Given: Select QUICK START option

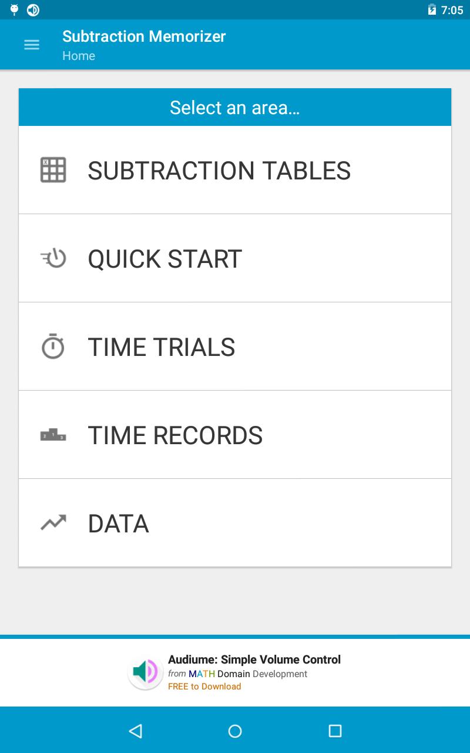Looking at the screenshot, I should tap(164, 259).
